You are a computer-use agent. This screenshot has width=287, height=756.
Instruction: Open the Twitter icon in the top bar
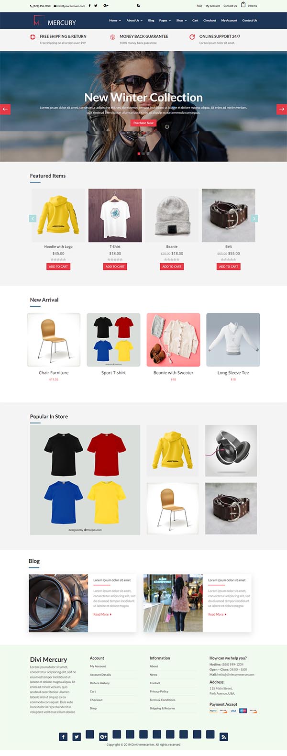96,6
